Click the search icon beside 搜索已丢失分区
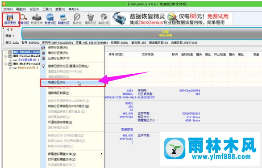The width and height of the screenshot is (262, 168). tap(43, 66)
